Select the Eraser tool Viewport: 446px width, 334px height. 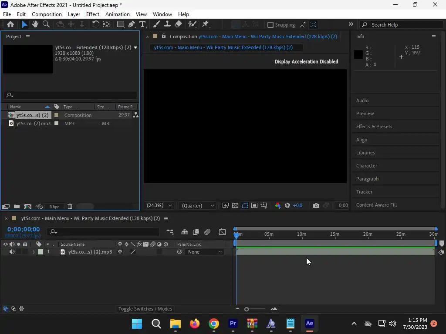tap(178, 24)
